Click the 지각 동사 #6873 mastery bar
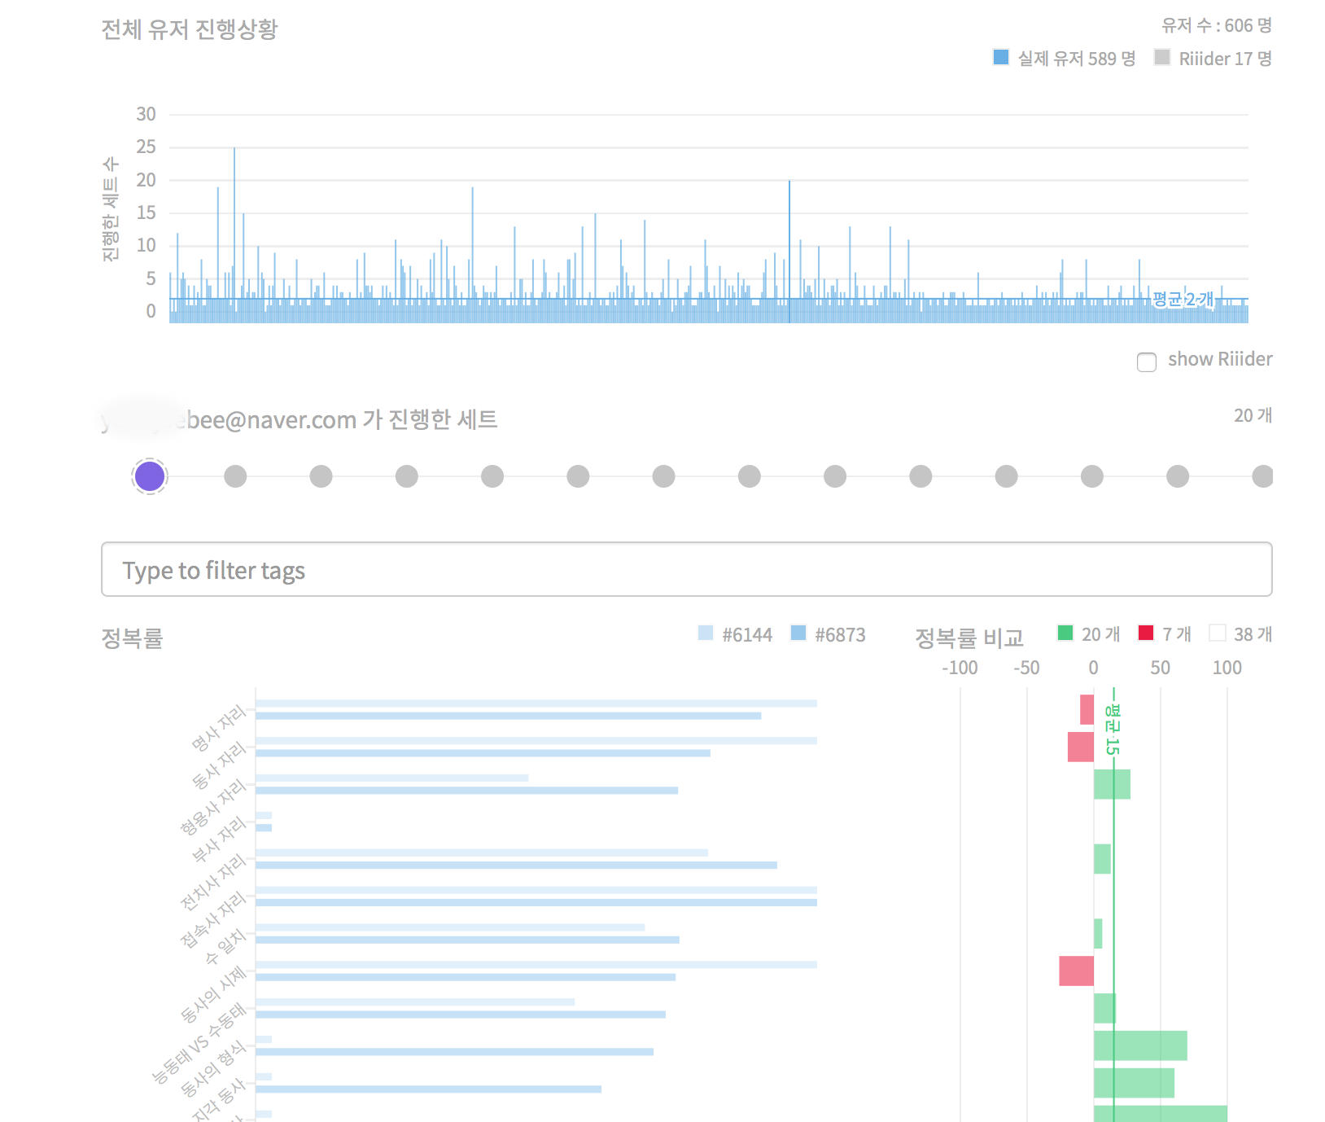Screen dimensions: 1325x1122 pos(428,1089)
